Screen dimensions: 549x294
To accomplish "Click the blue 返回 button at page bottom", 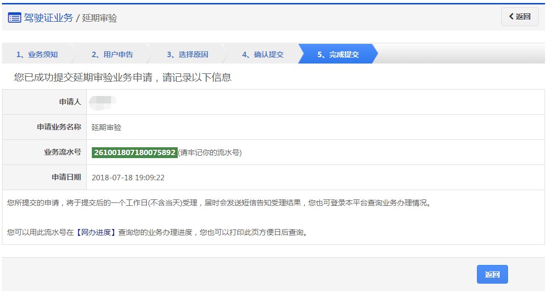I will [x=492, y=274].
